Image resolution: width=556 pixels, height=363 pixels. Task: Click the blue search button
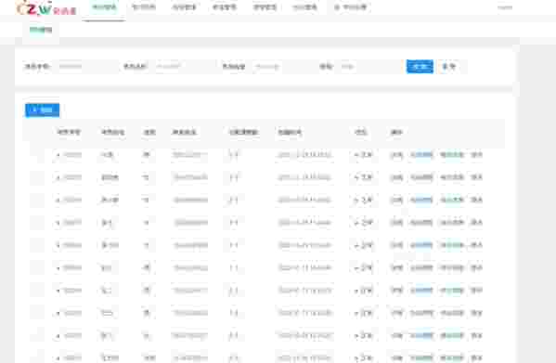click(x=420, y=67)
